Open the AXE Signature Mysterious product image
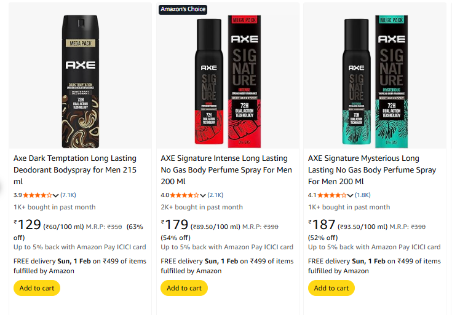 click(375, 77)
